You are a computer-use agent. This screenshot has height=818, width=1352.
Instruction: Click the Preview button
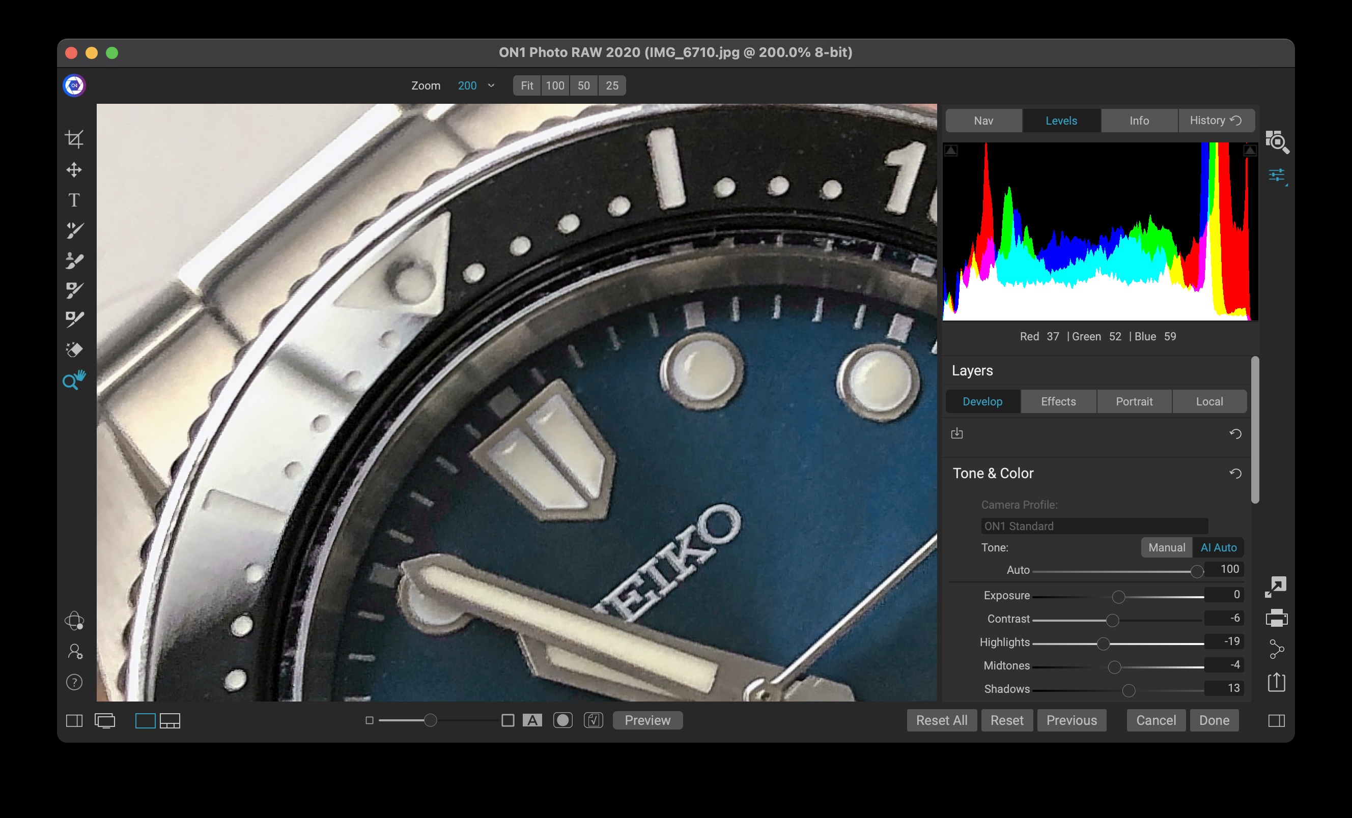pos(647,720)
